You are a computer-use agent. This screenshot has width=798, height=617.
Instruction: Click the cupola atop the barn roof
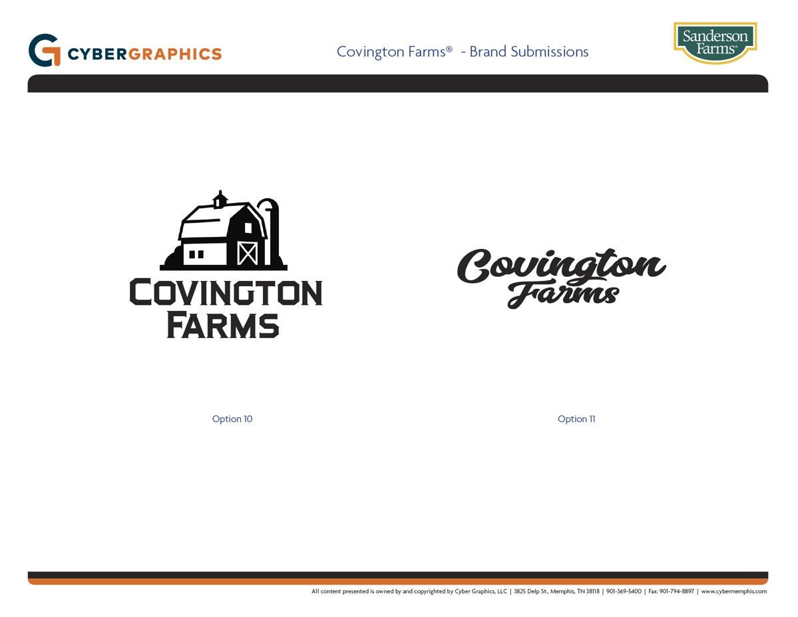220,199
